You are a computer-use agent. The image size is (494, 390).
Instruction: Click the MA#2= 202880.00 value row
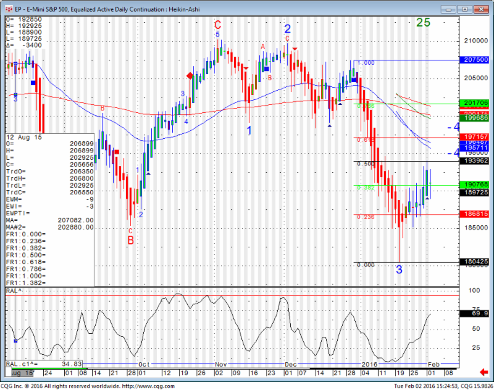click(50, 227)
